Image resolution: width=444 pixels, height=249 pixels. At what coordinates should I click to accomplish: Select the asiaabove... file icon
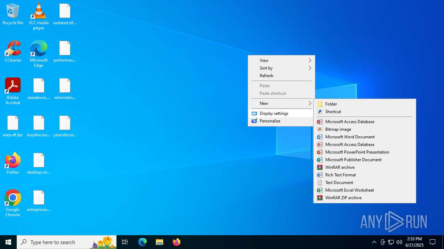click(x=39, y=89)
